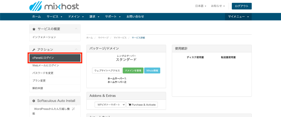Click the ログアウト button
Screen dimensions: 281x117
tap(241, 6)
